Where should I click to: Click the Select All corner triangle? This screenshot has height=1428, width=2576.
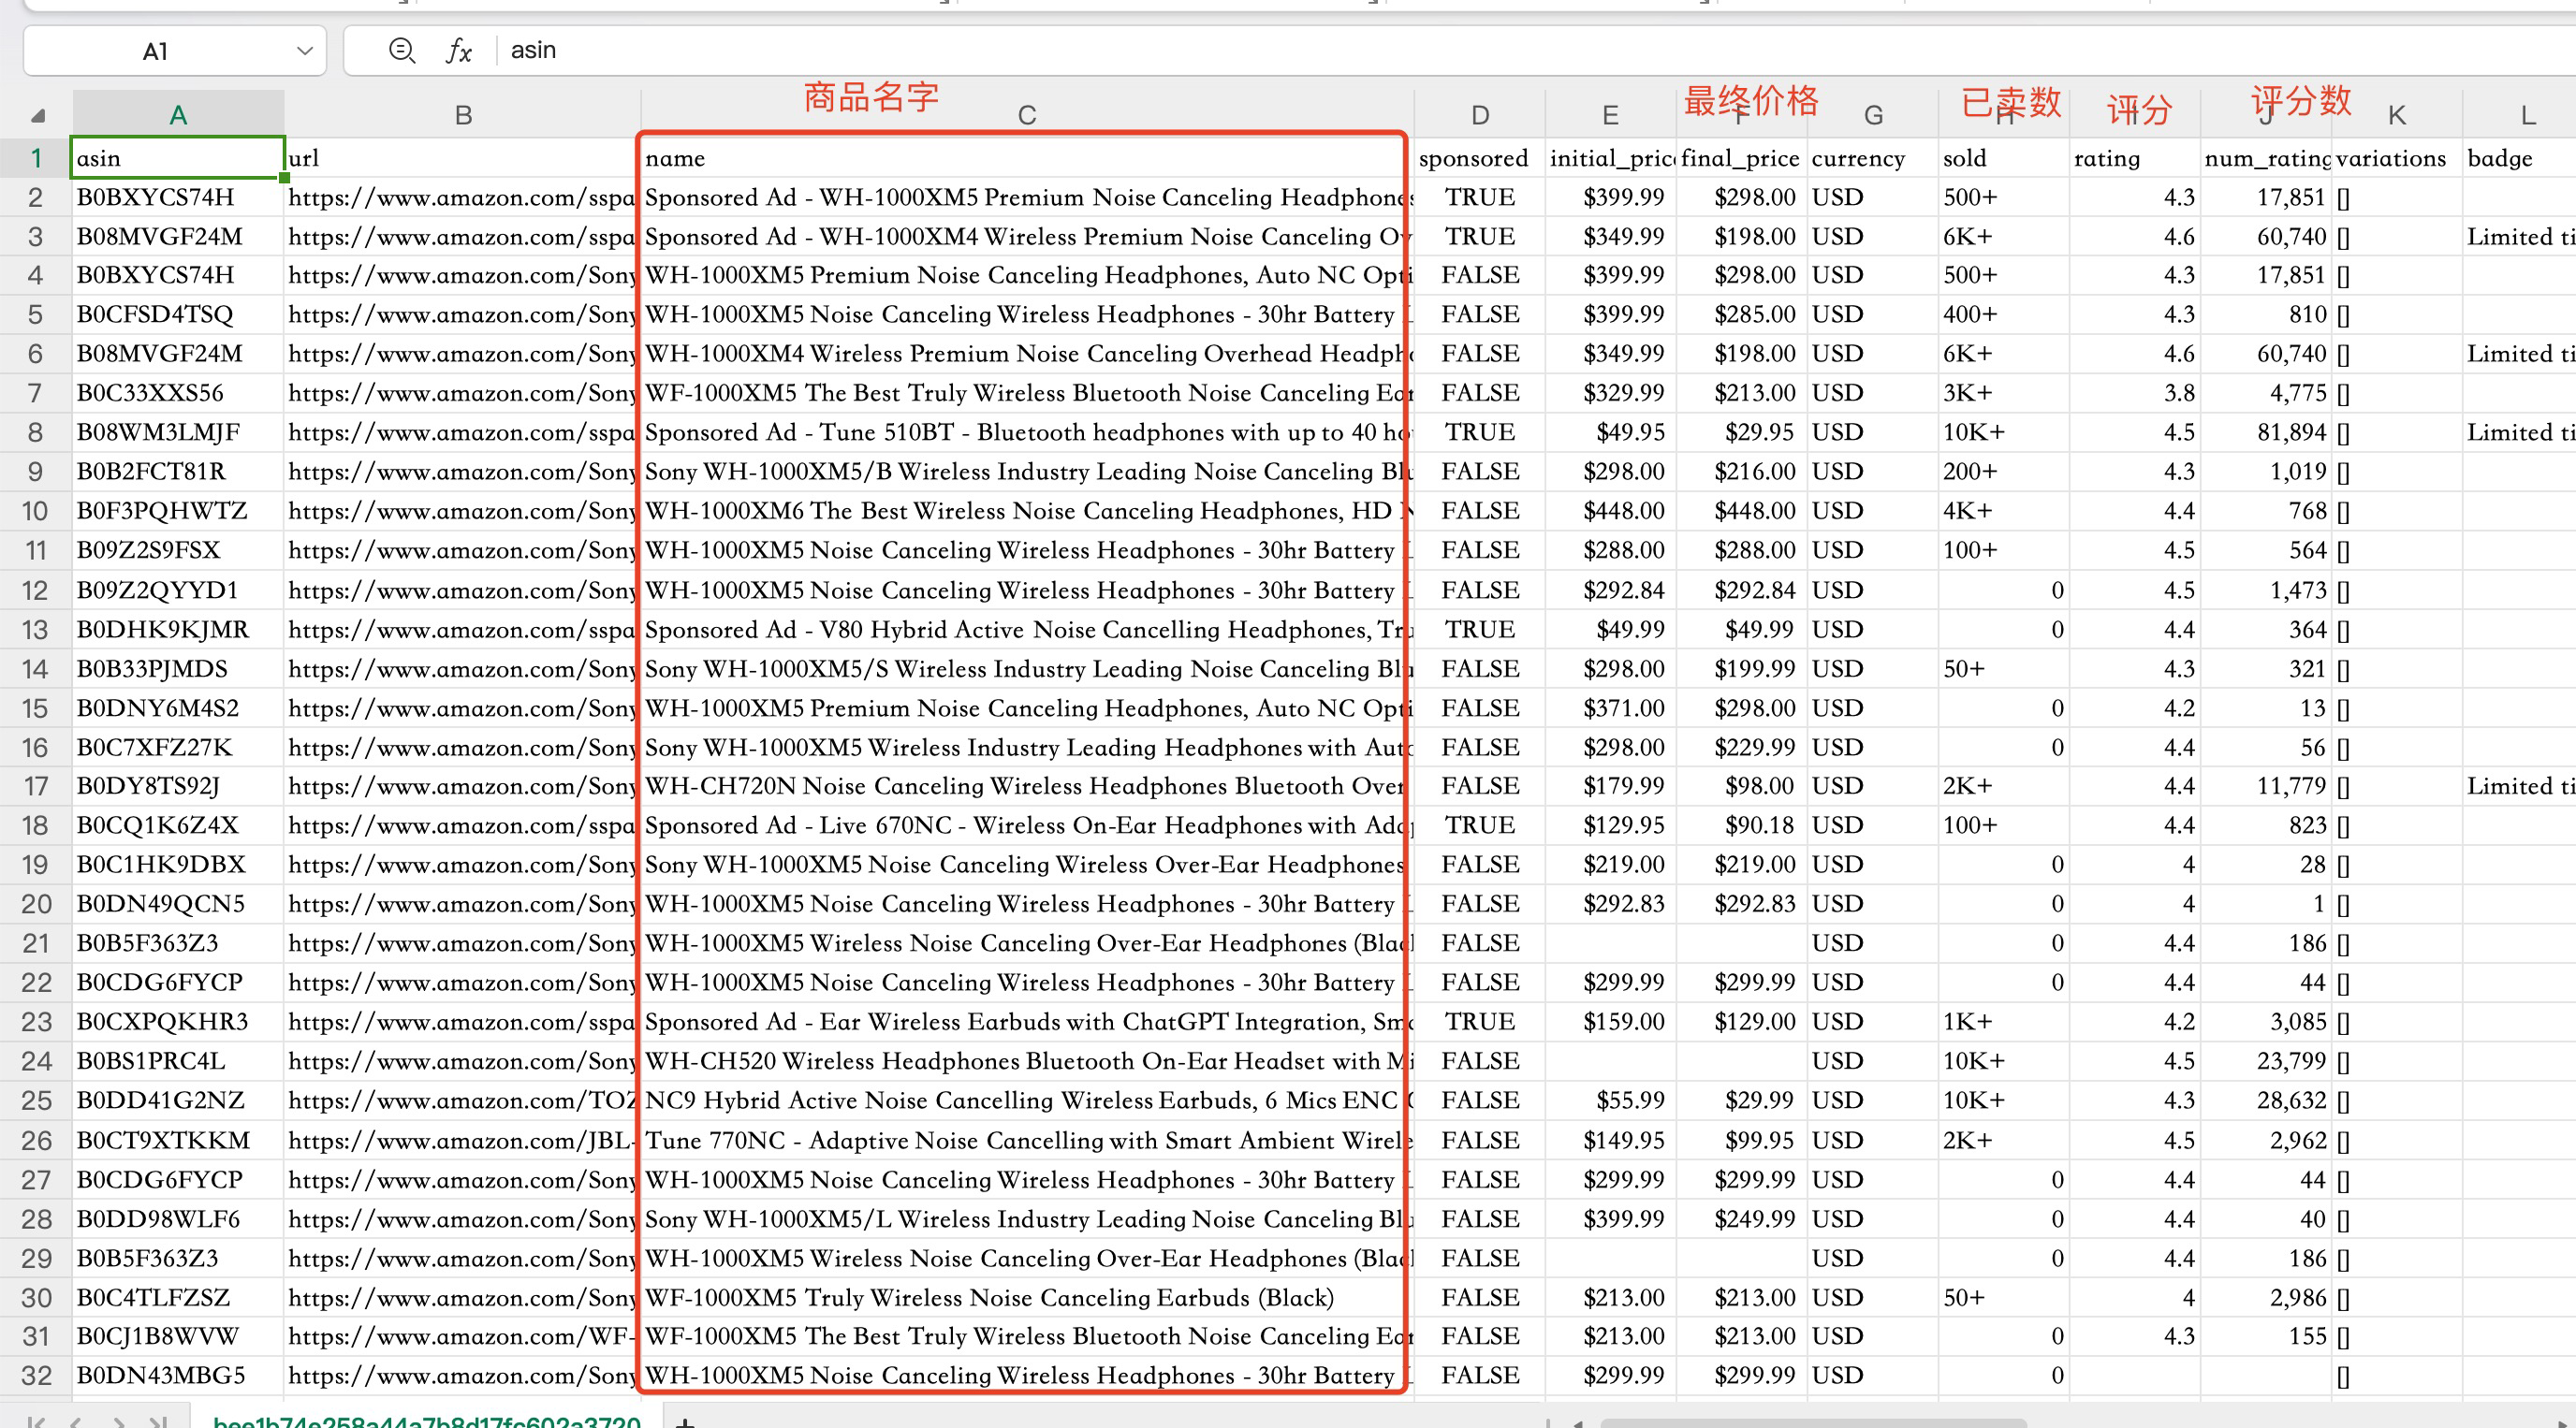37,115
